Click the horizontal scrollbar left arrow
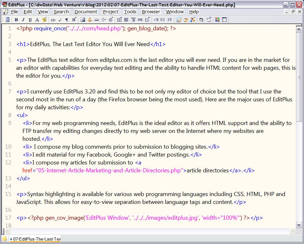The image size is (304, 244). tap(7, 231)
